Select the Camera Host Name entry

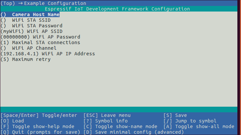pyautogui.click(x=36, y=14)
